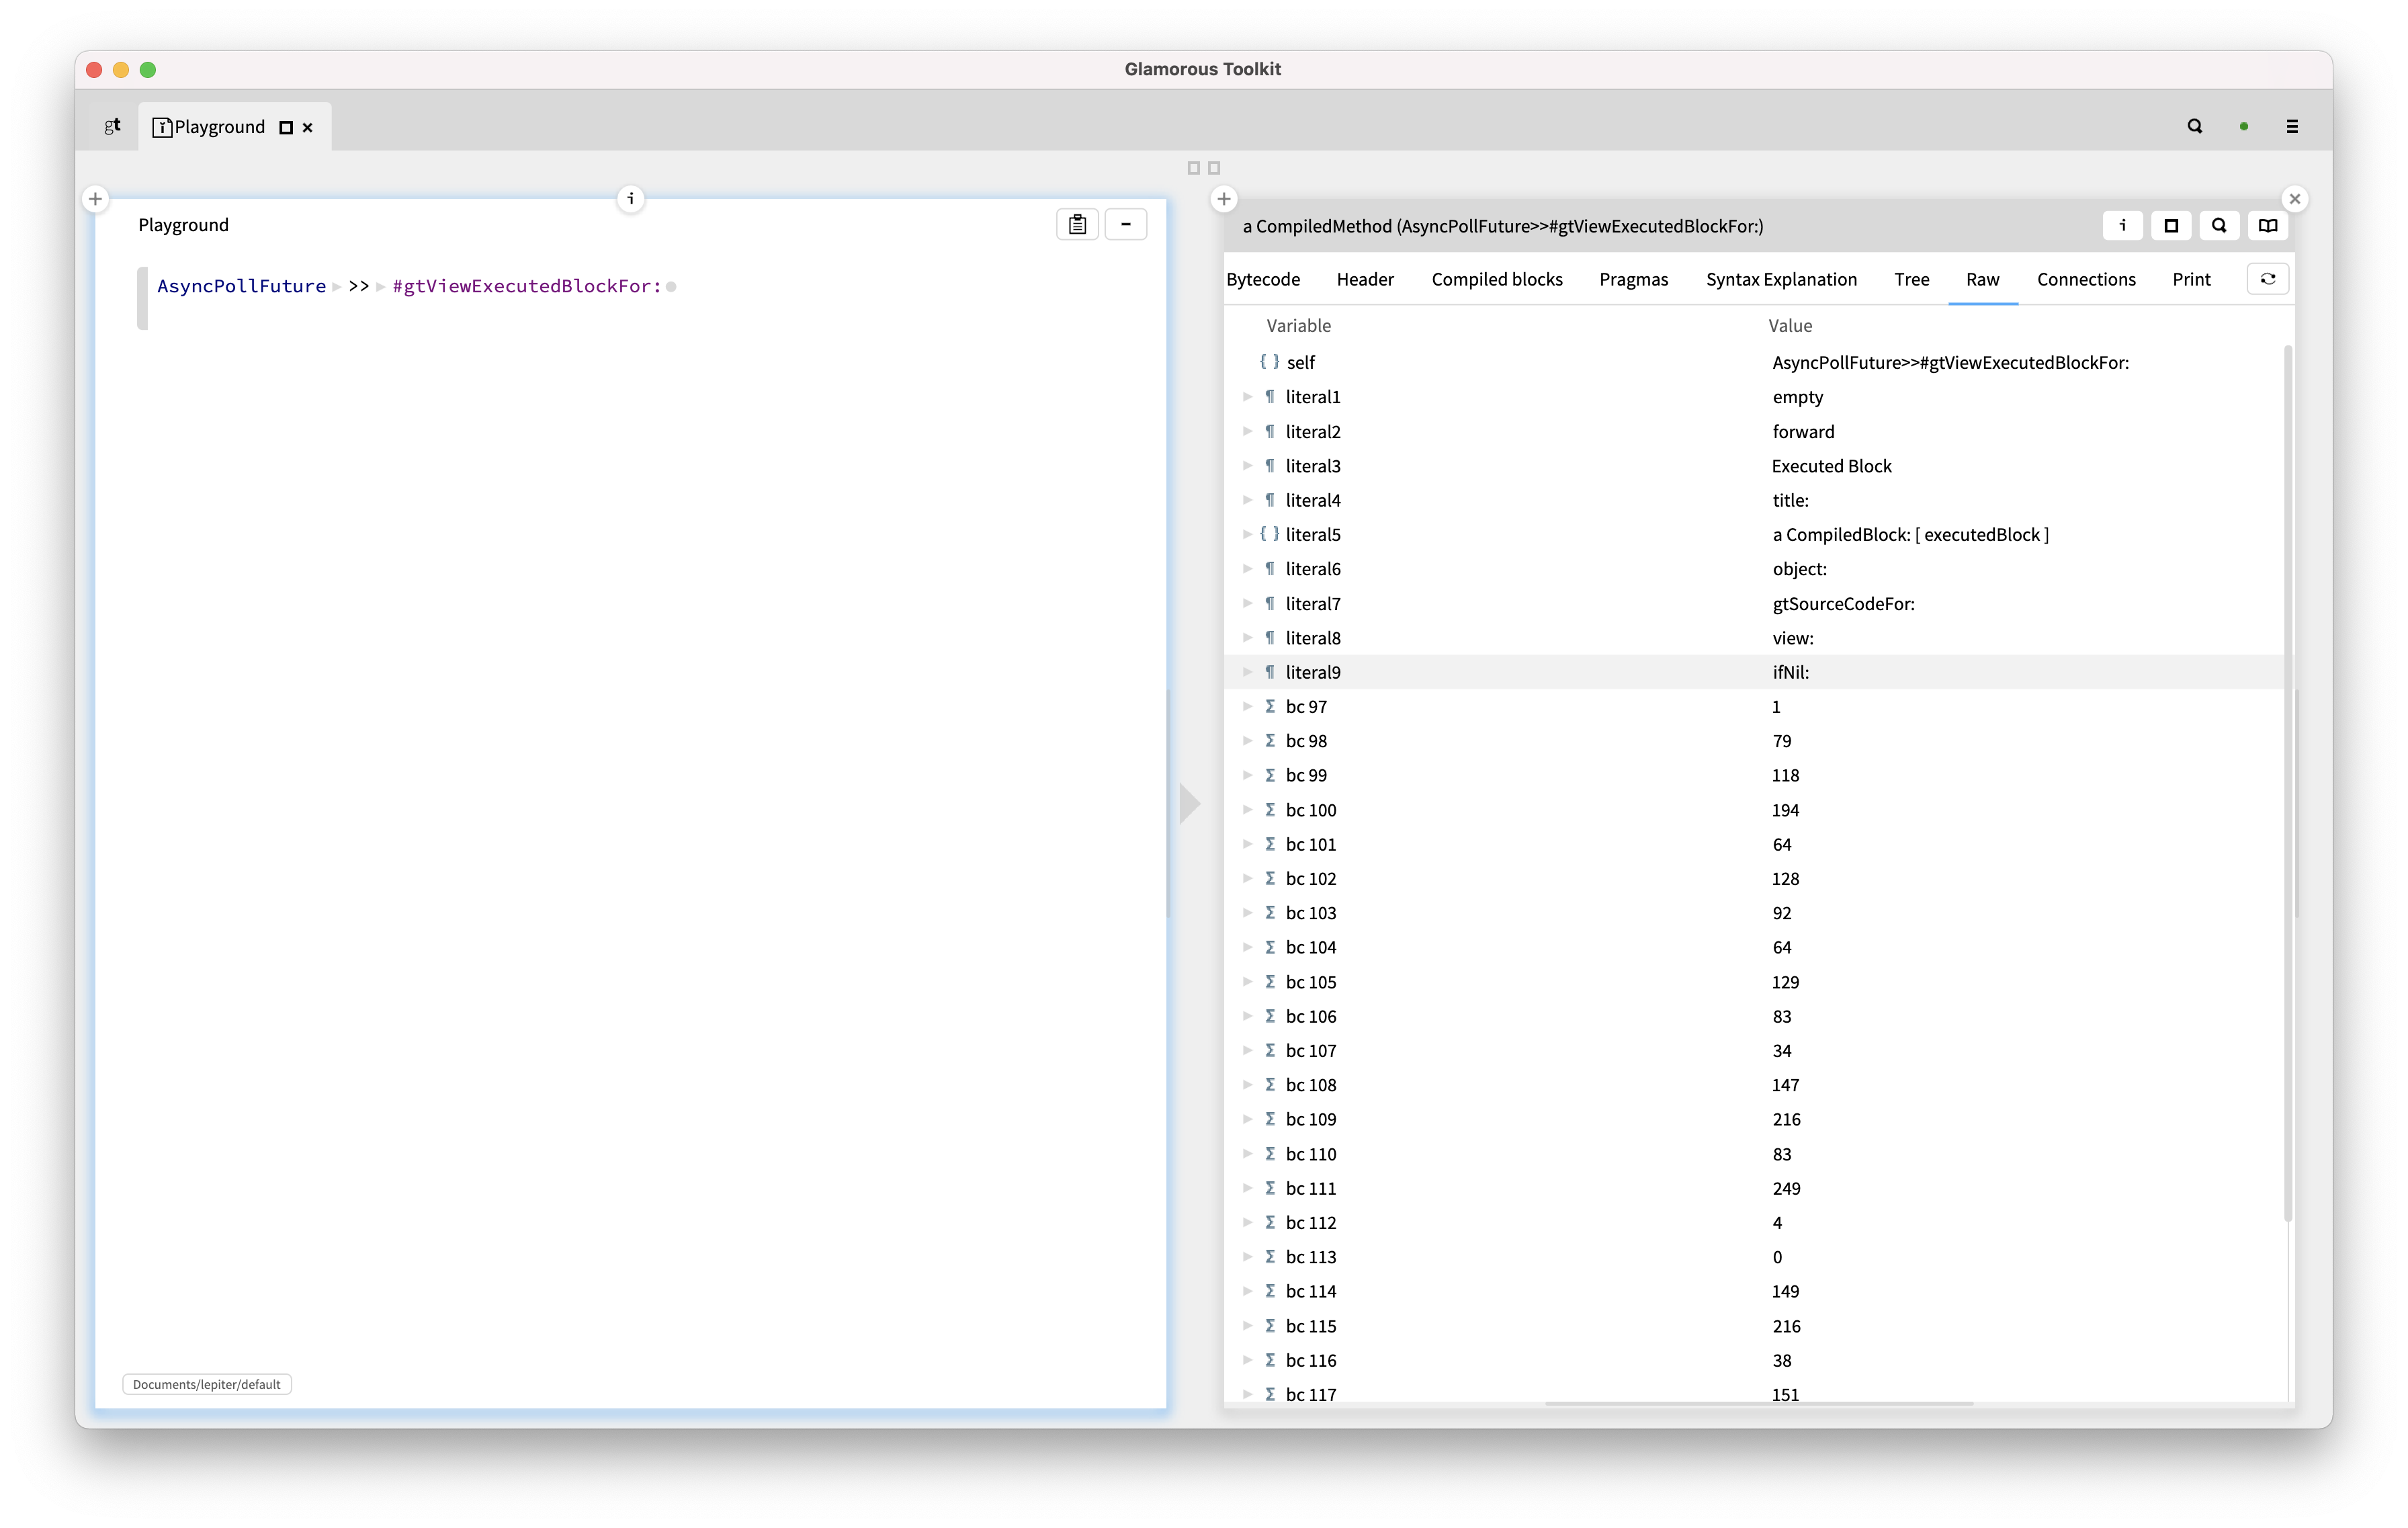
Task: Open the Tree tab in the inspector
Action: [1911, 279]
